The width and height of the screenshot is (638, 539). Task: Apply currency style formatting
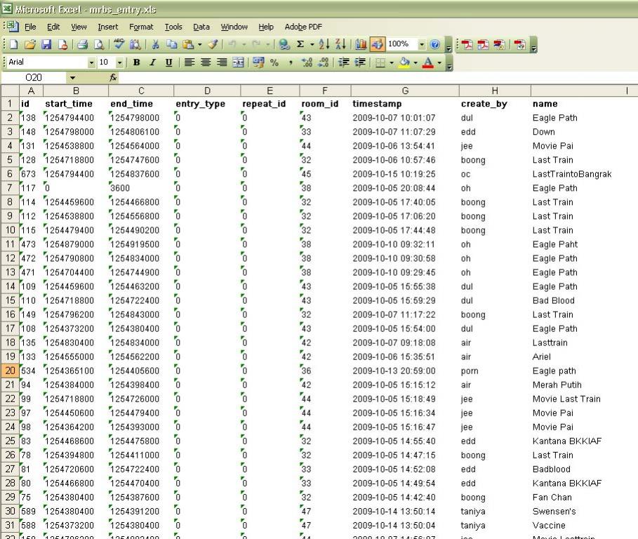pos(258,62)
